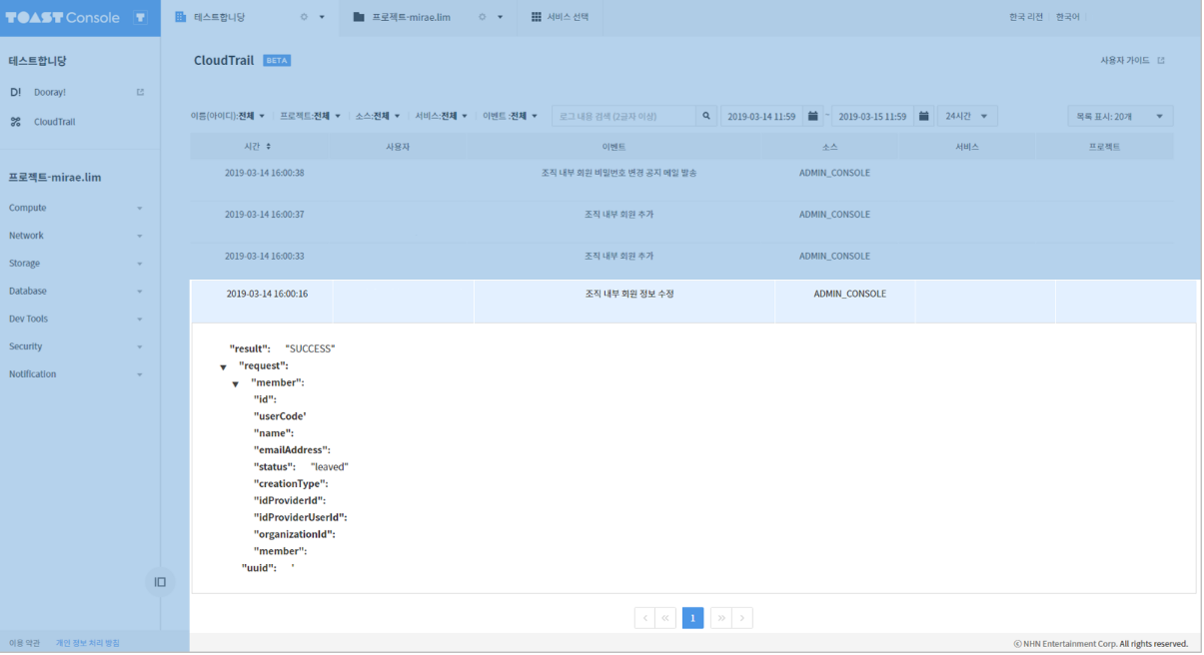Screen dimensions: 1204x655
Task: Expand the Dev Tools menu
Action: click(x=80, y=319)
